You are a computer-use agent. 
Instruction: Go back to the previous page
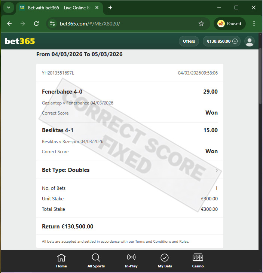coord(9,24)
